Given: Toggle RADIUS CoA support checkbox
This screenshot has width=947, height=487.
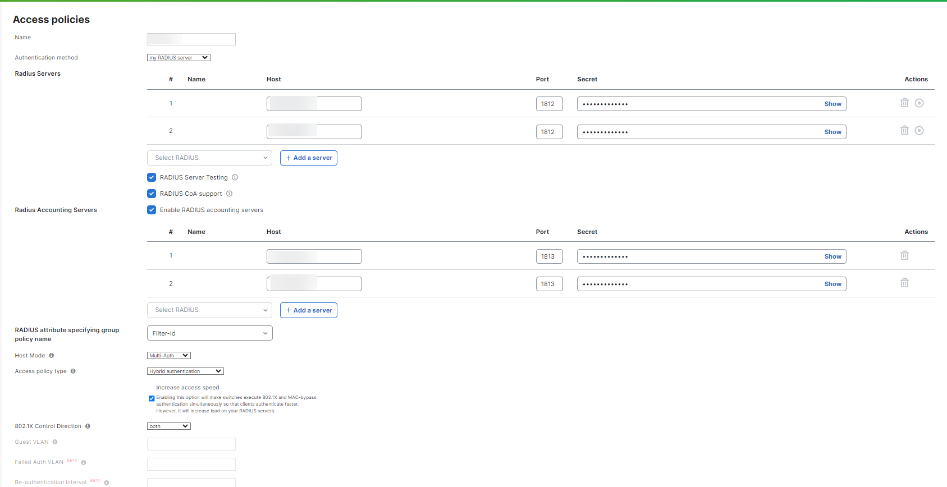Looking at the screenshot, I should pos(152,194).
